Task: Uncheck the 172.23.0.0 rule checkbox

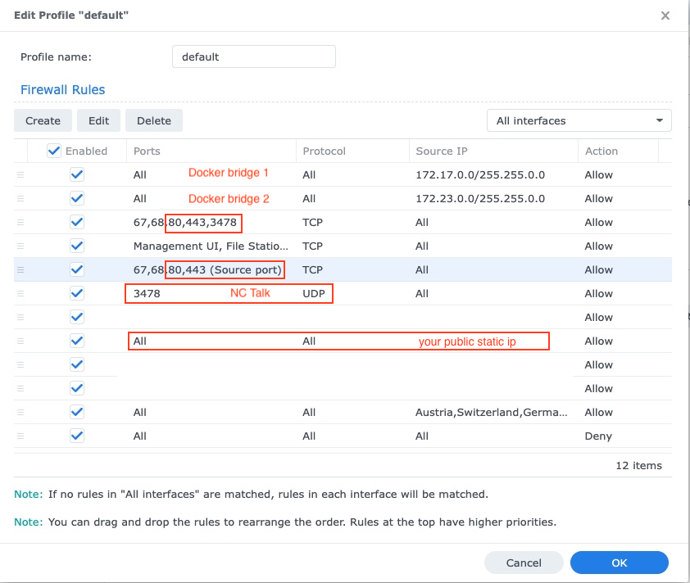Action: [x=77, y=198]
